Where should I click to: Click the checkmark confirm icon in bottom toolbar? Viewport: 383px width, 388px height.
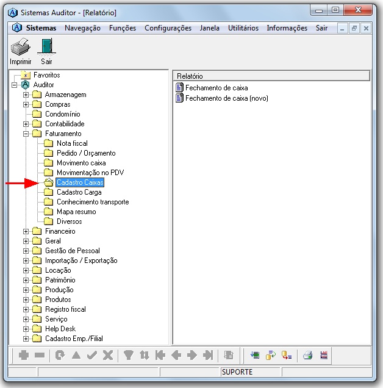click(92, 355)
